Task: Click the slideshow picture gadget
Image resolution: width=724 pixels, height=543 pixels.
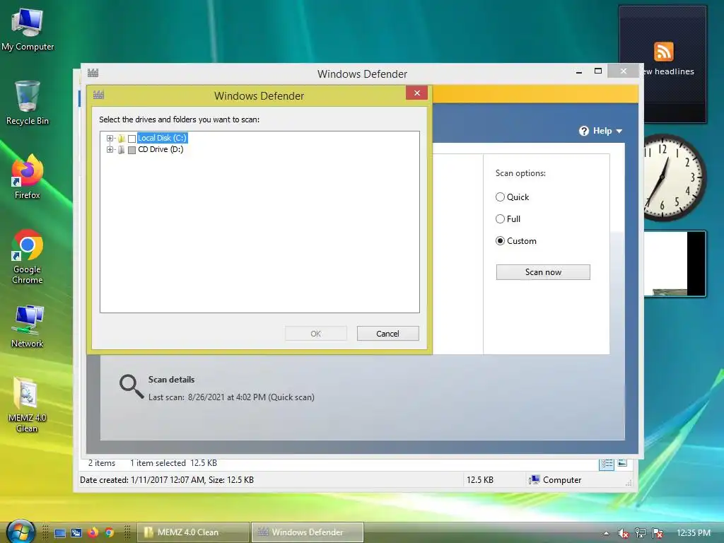Action: pyautogui.click(x=675, y=264)
